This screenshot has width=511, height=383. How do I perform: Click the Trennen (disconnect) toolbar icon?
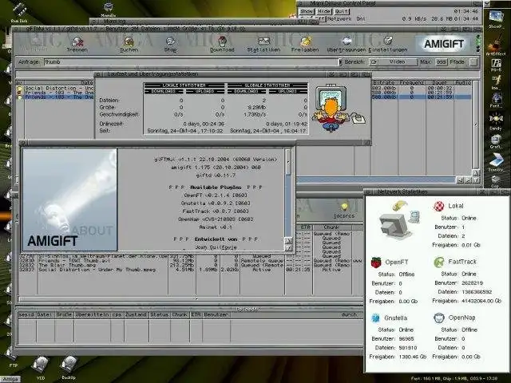point(77,45)
